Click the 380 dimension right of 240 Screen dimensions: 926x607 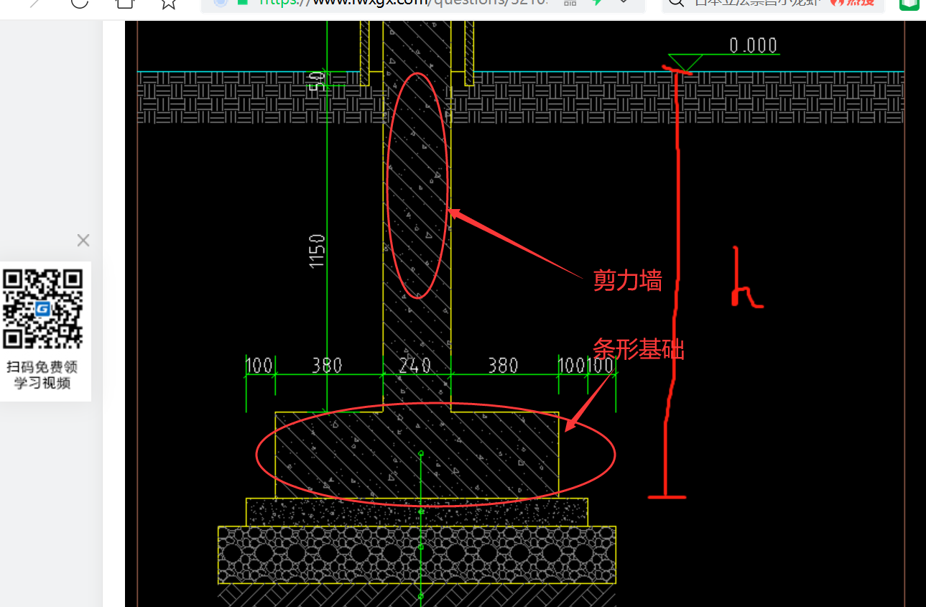(503, 366)
